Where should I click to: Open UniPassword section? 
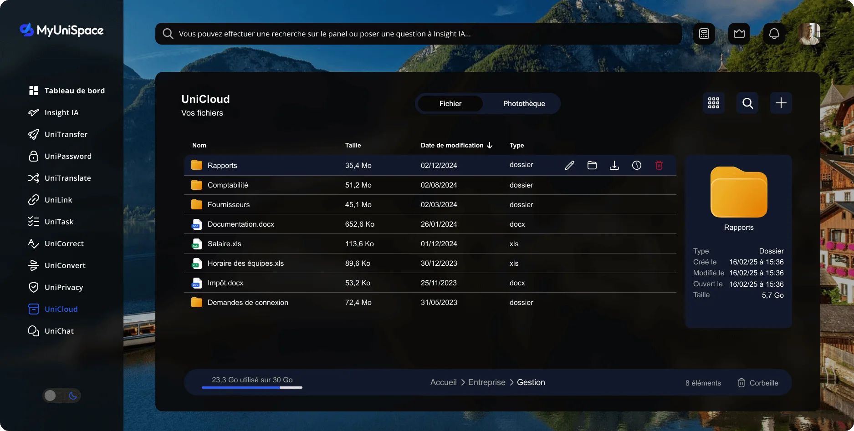pyautogui.click(x=60, y=156)
